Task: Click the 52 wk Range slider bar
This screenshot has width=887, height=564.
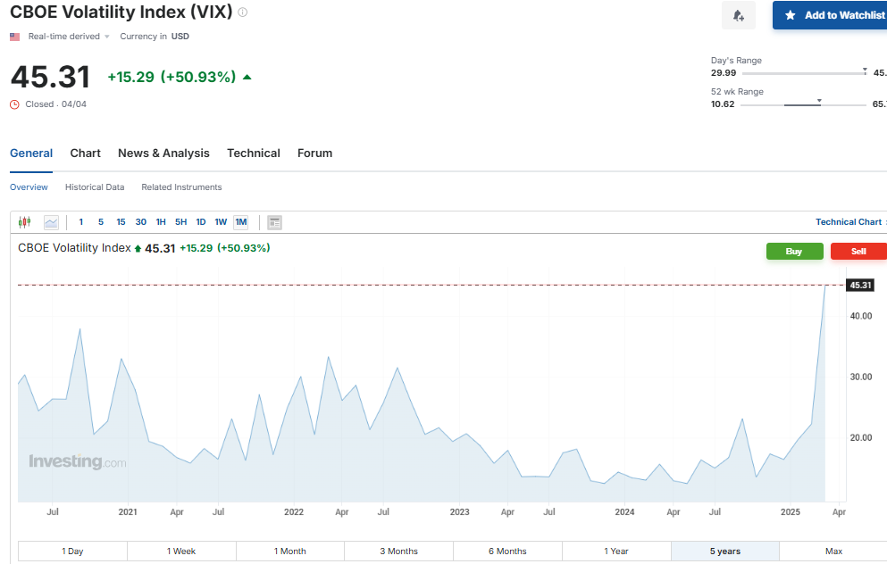Action: click(803, 104)
